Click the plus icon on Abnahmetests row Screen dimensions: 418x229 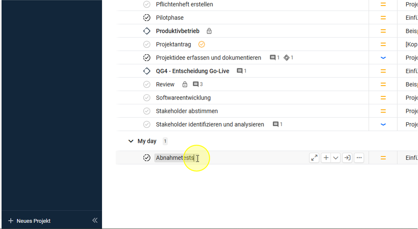[326, 158]
